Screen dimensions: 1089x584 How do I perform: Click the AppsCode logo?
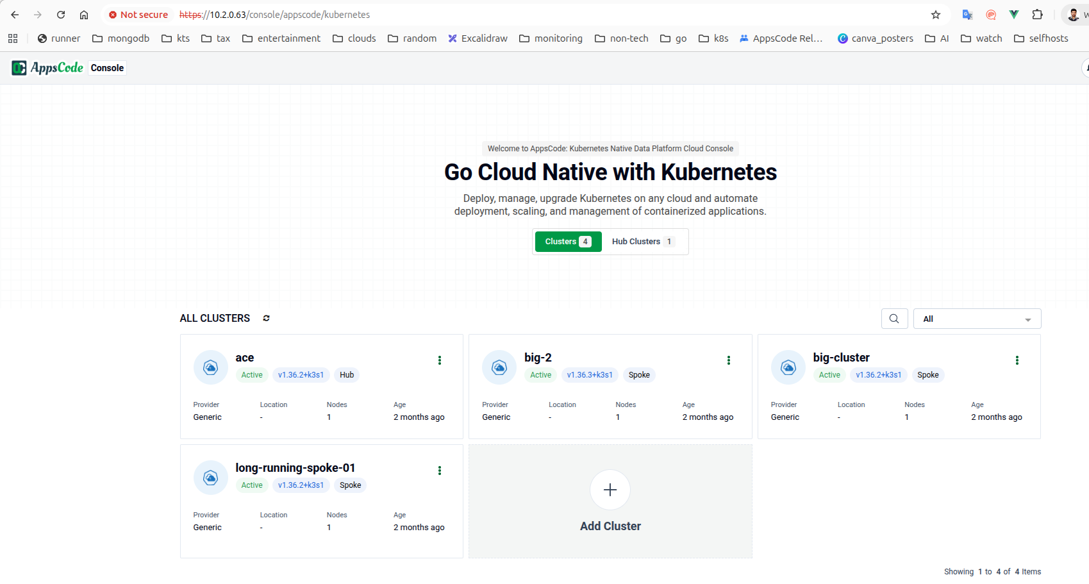click(47, 67)
